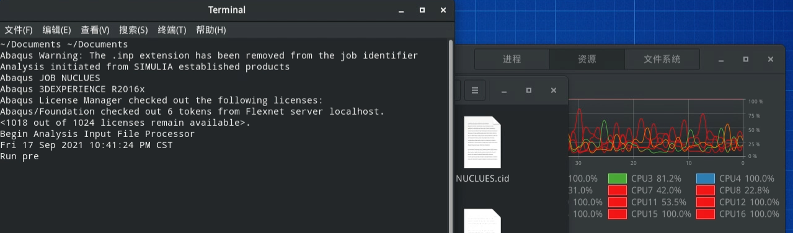Viewport: 793px width, 233px height.
Task: Open the 终端(T) menu in Terminal
Action: tap(172, 30)
